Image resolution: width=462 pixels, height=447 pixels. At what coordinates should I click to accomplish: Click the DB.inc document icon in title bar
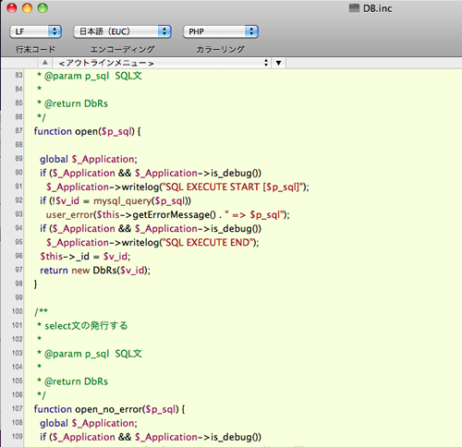point(354,8)
